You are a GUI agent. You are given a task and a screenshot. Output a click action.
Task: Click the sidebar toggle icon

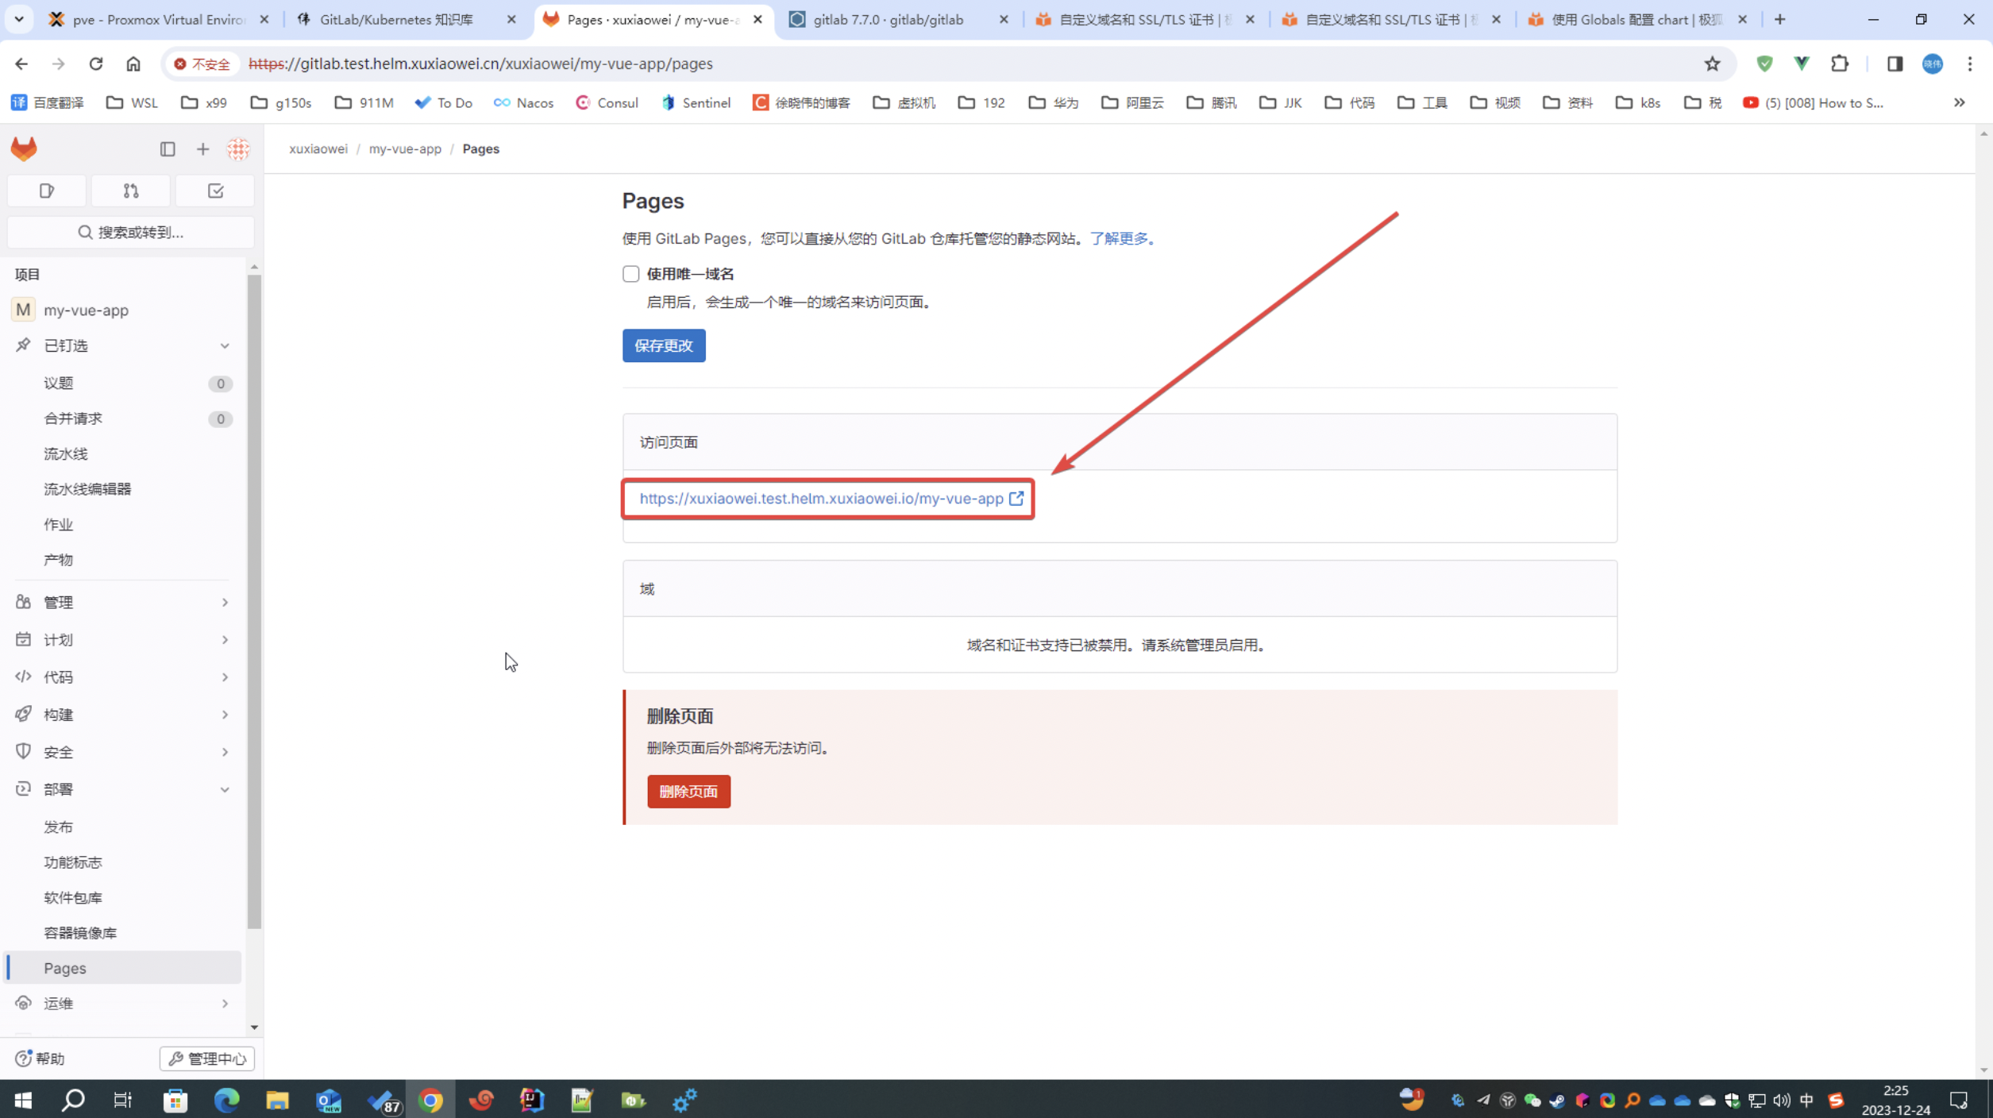[x=166, y=148]
